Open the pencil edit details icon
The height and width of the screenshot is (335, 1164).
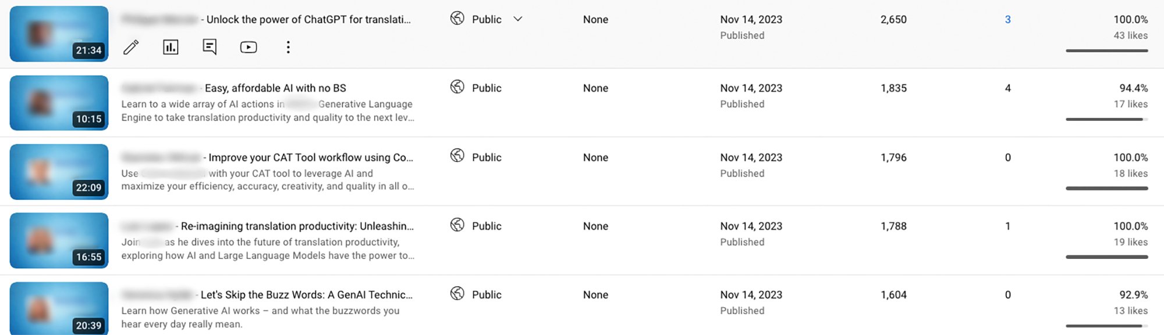pyautogui.click(x=131, y=47)
